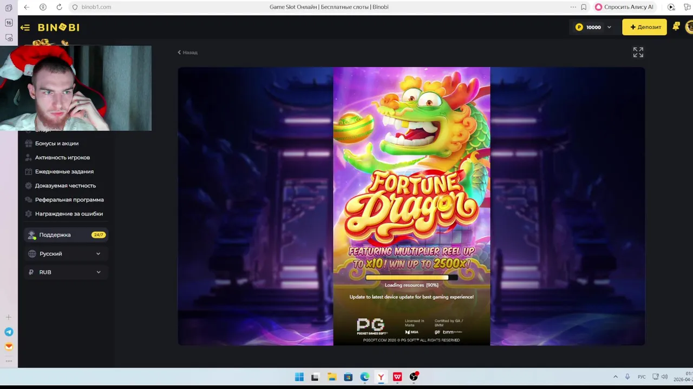Expand the RUB currency dropdown
This screenshot has height=389, width=693.
click(x=66, y=272)
